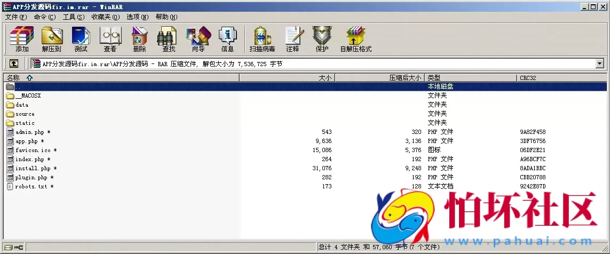The height and width of the screenshot is (254, 610).
Task: Open the 命令(C) menu
Action: coord(45,17)
